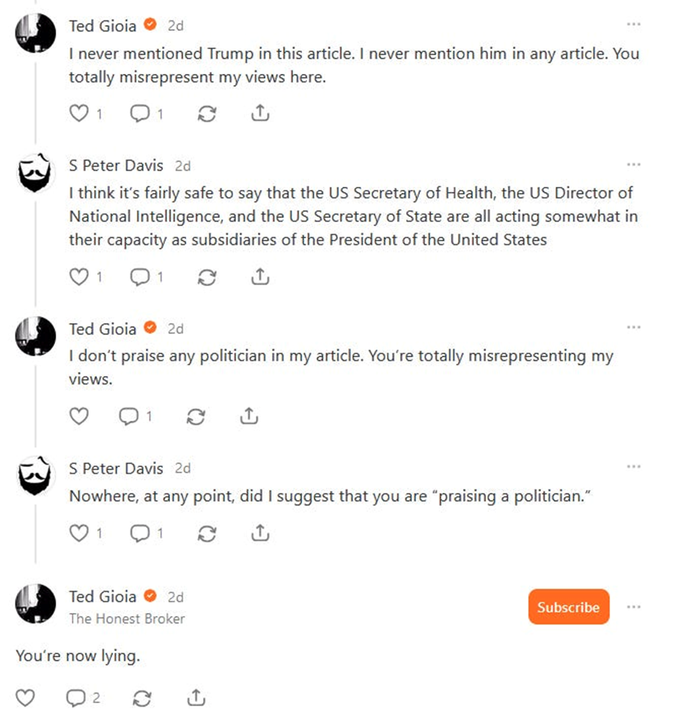Click the orange Subscribe button
689x715 pixels.
pyautogui.click(x=568, y=606)
